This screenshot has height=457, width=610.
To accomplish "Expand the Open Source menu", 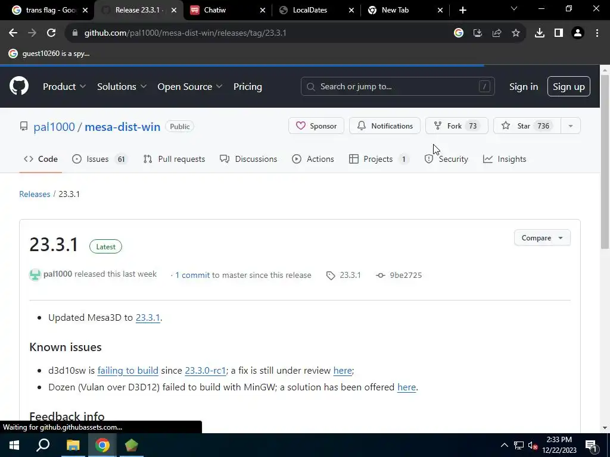I will click(x=190, y=87).
